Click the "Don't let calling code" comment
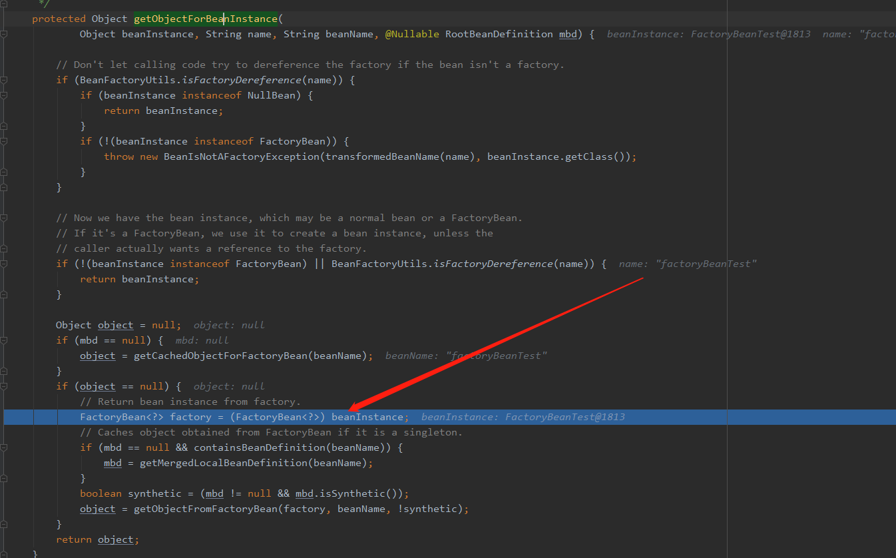 [x=310, y=65]
